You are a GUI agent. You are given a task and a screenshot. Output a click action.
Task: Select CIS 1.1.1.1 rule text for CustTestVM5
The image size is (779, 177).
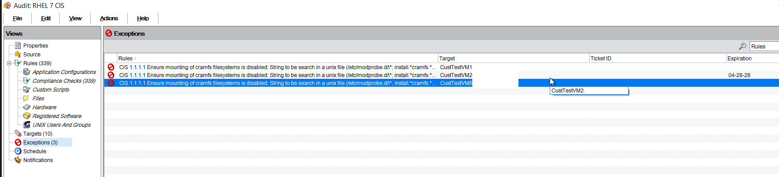point(277,83)
